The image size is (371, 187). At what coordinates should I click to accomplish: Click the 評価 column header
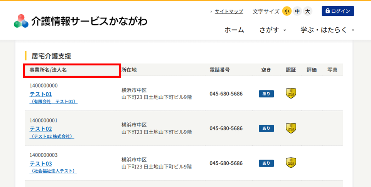coord(312,70)
